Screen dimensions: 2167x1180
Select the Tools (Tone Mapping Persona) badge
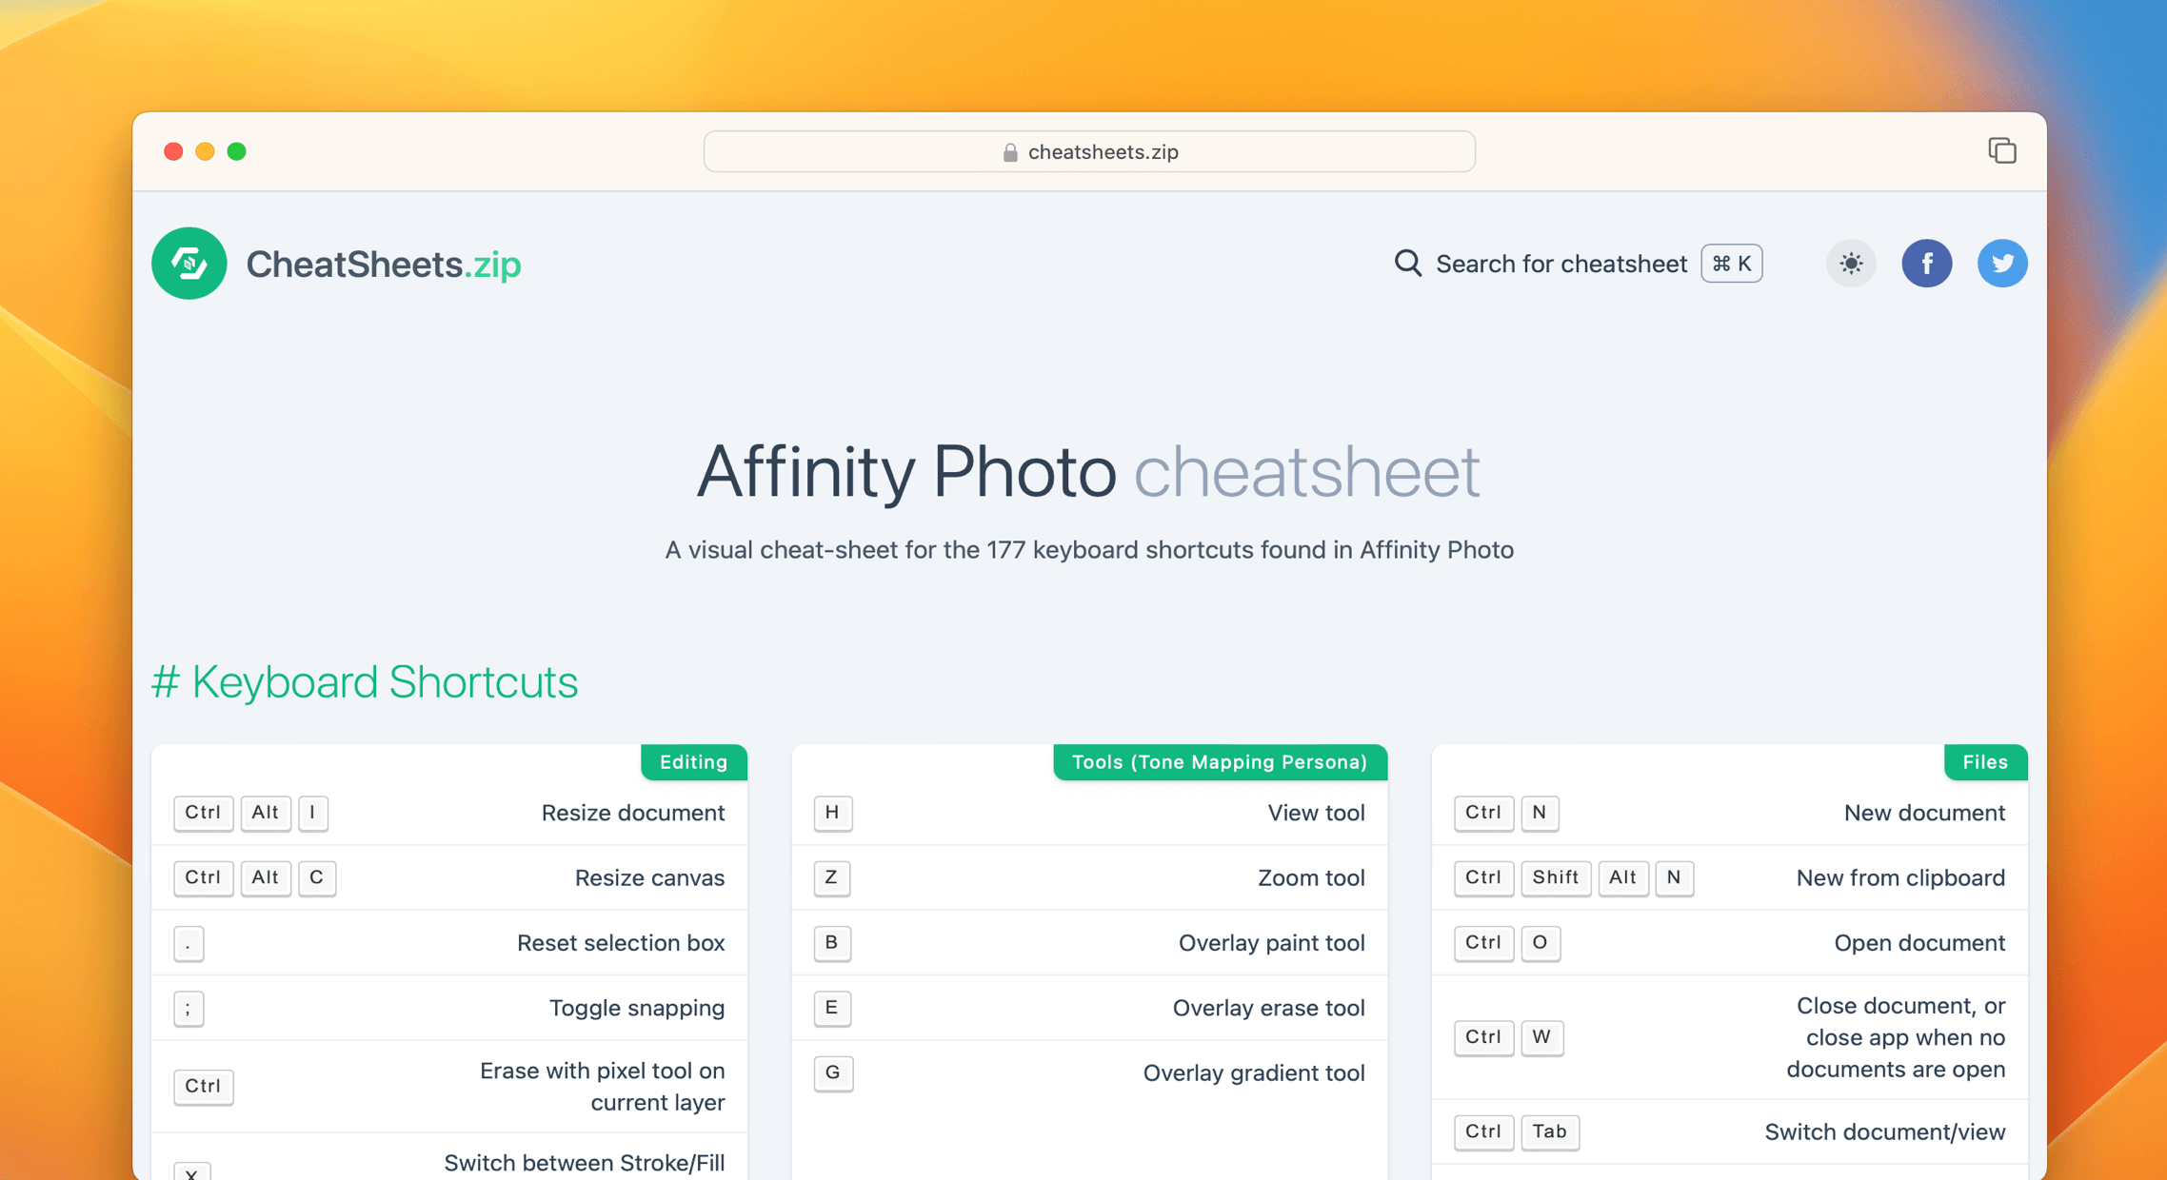[x=1220, y=762]
